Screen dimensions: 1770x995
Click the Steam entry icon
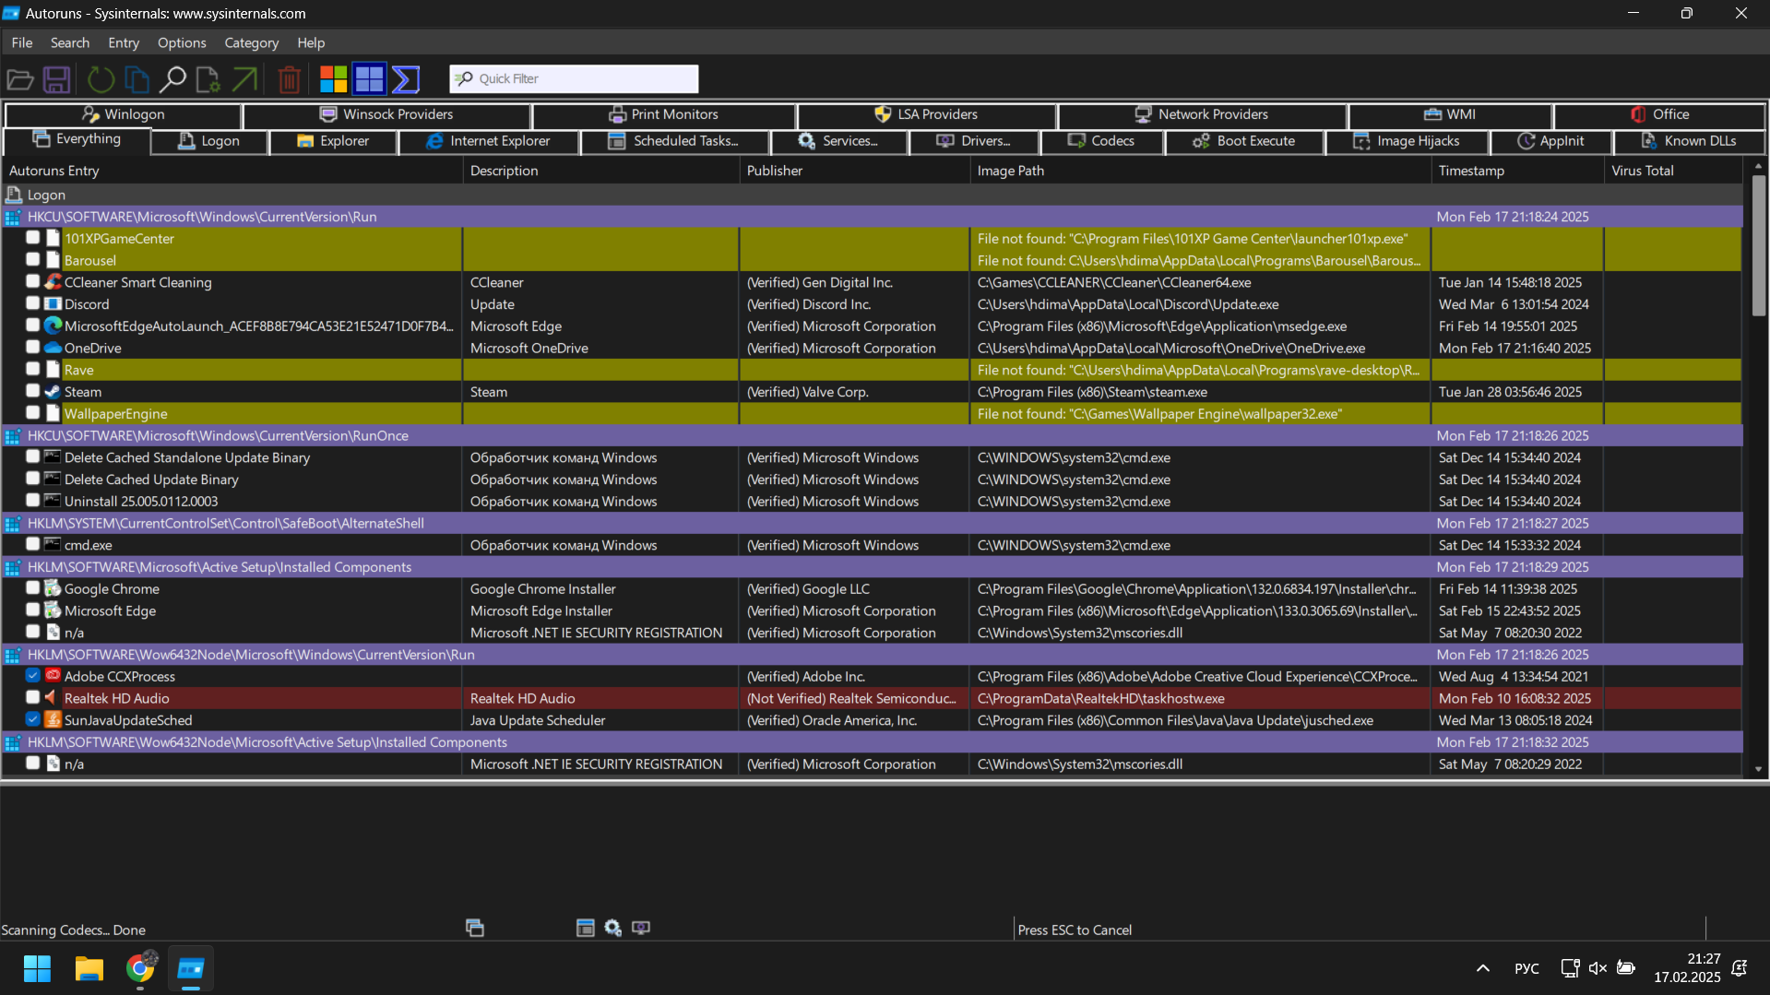[53, 392]
